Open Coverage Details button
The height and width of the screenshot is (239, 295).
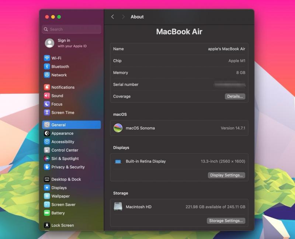click(x=235, y=96)
